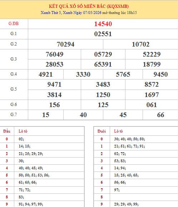The image size is (178, 207).
Task: Select G.6 number 125
Action: tap(103, 105)
